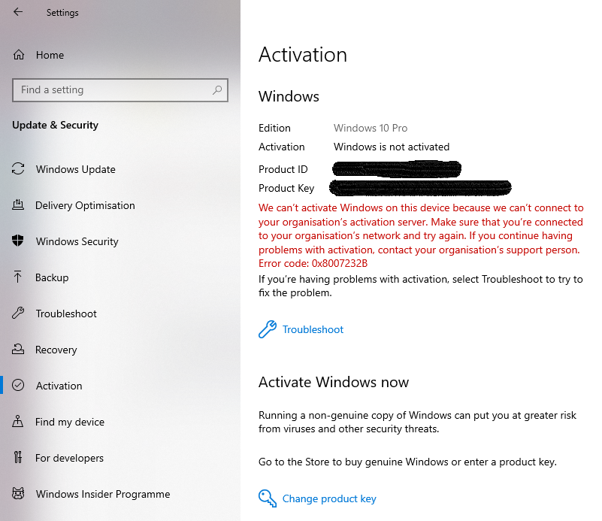602x521 pixels.
Task: Click the Windows 10 Pro edition value
Action: coord(370,128)
